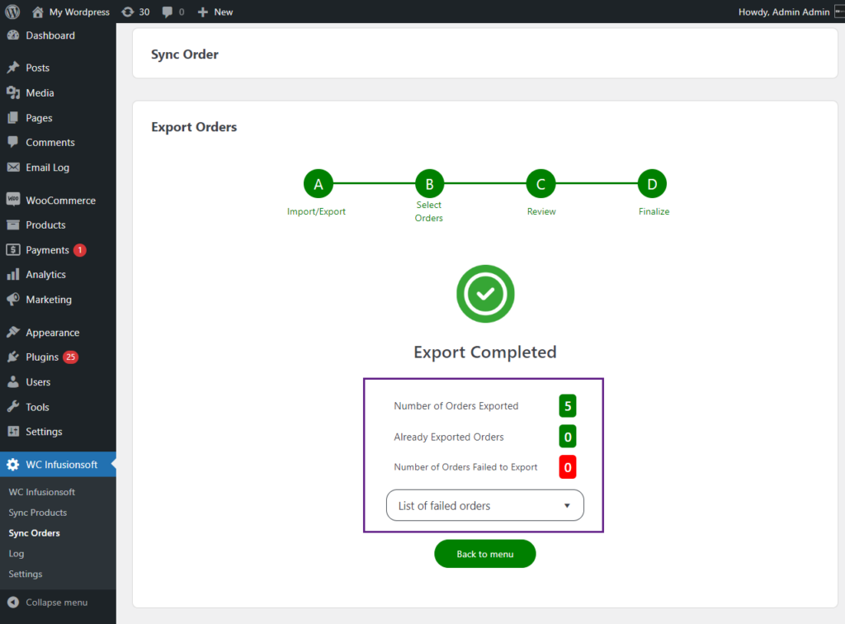Open WC Infusionsoft submenu link

click(42, 492)
